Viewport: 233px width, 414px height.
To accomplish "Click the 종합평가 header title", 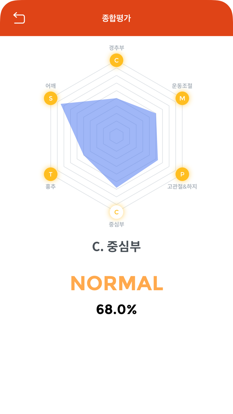I will [116, 18].
